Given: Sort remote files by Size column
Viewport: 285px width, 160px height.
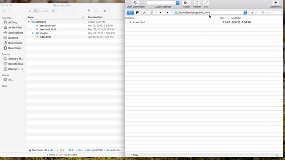Looking at the screenshot, I should [222, 18].
